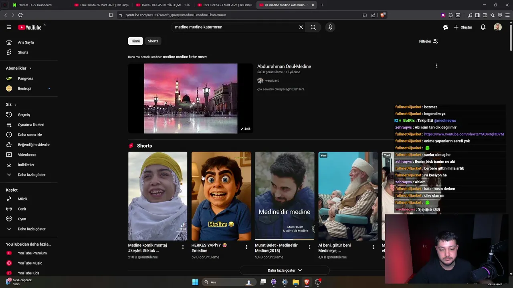Open the Medine komik montaj short
Viewport: 513px width, 288px height.
158,196
